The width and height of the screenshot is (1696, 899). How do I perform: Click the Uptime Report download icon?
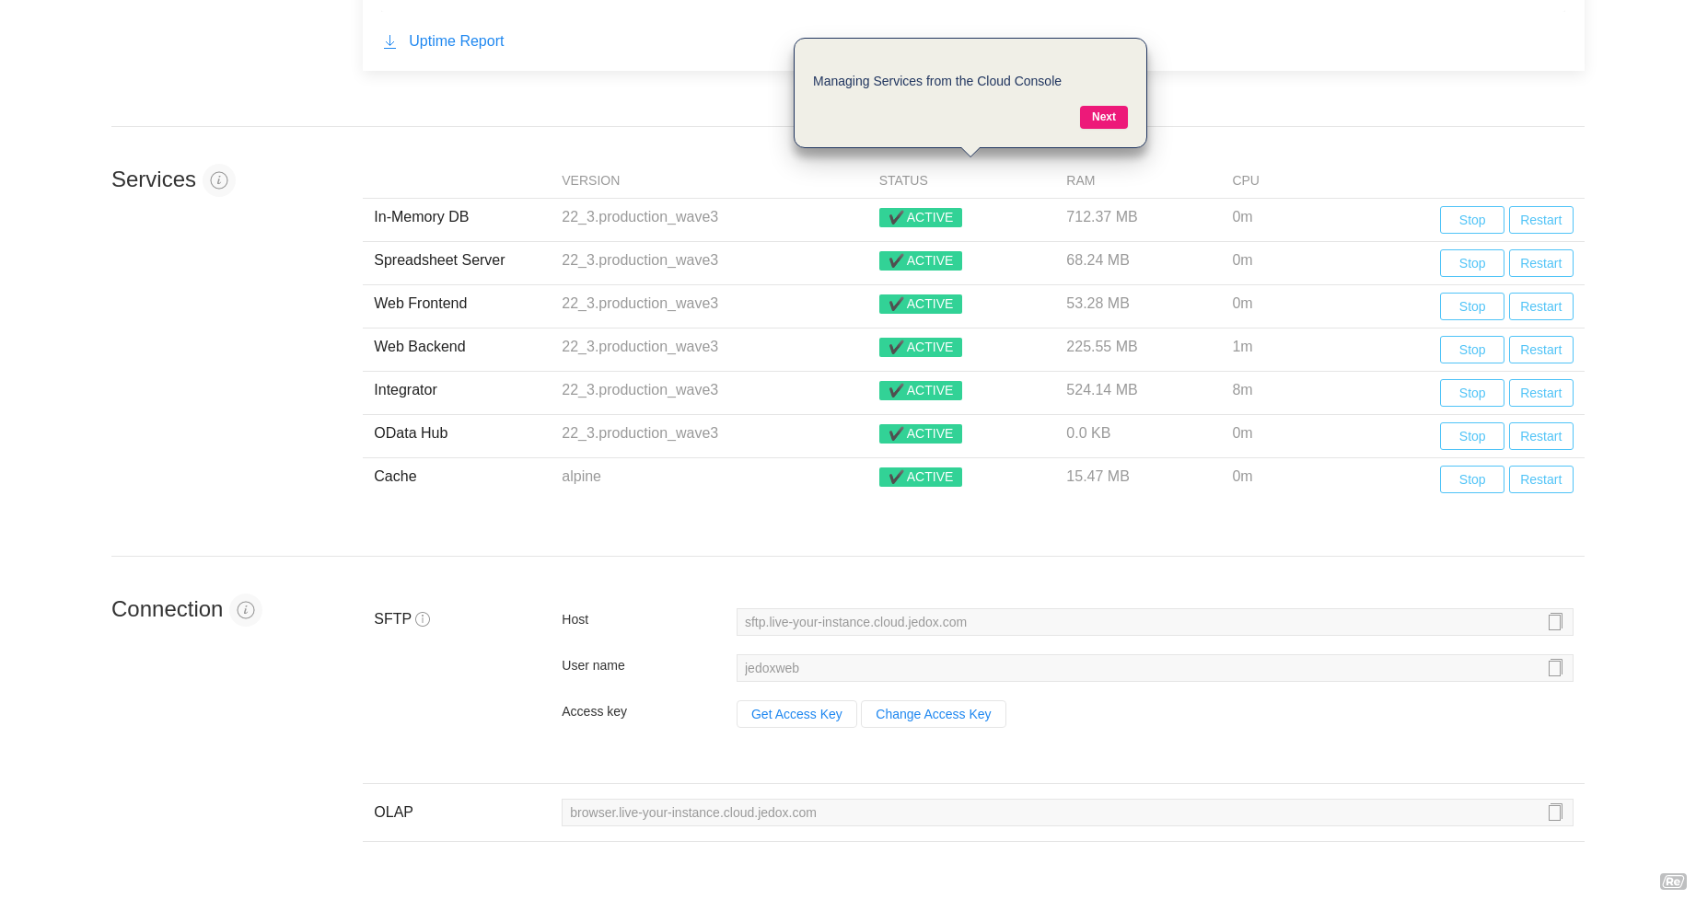coord(390,41)
